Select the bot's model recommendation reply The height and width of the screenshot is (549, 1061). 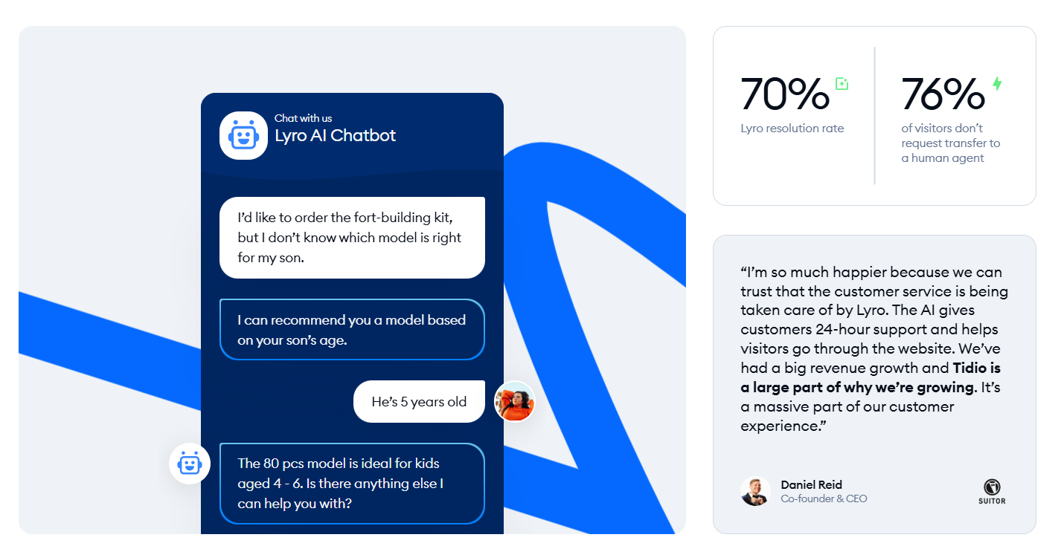pyautogui.click(x=352, y=329)
